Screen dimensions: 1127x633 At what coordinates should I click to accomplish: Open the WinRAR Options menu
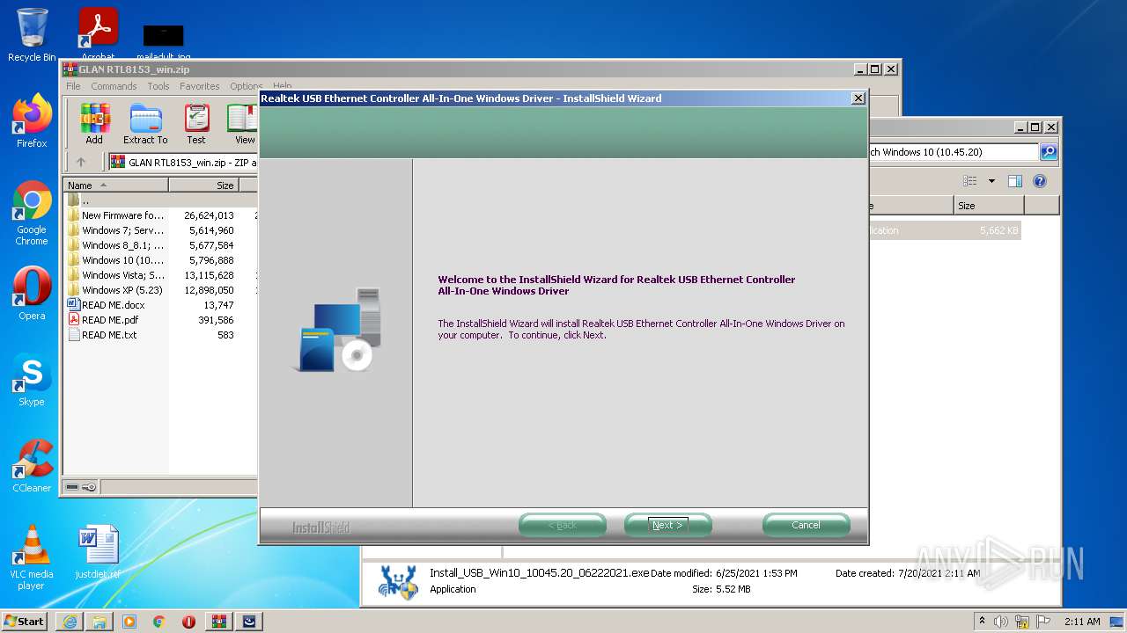(x=247, y=86)
